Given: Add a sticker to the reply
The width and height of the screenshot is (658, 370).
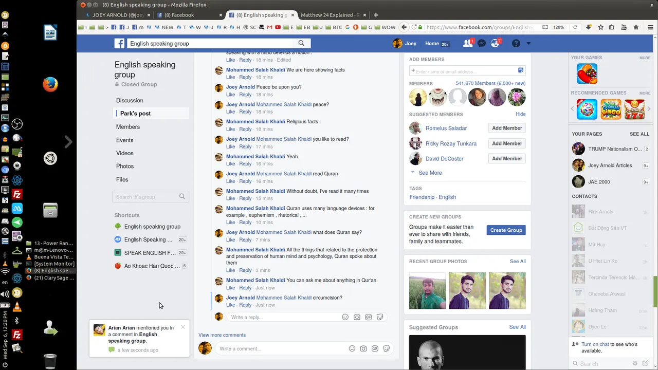Looking at the screenshot, I should coord(380,317).
